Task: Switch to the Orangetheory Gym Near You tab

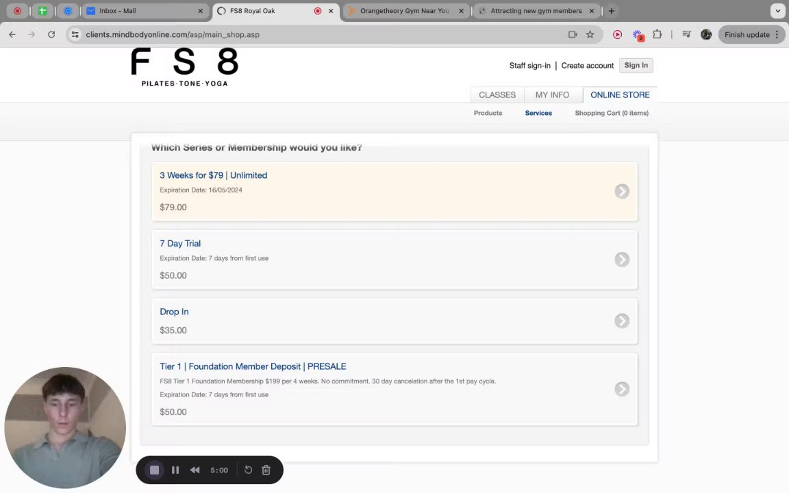Action: [405, 11]
